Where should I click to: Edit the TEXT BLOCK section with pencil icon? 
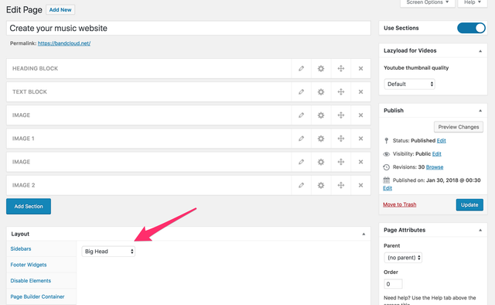coord(301,92)
